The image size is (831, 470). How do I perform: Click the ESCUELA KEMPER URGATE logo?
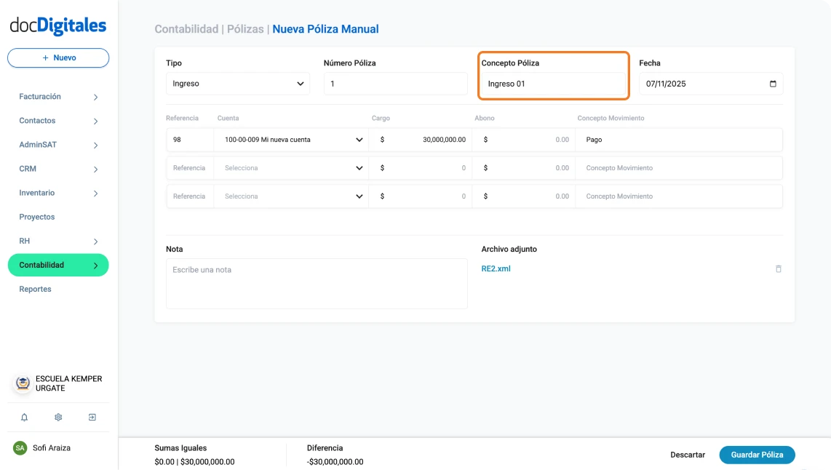23,383
